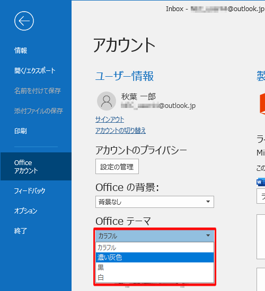Click the ユーザー情報 heading

tap(125, 76)
